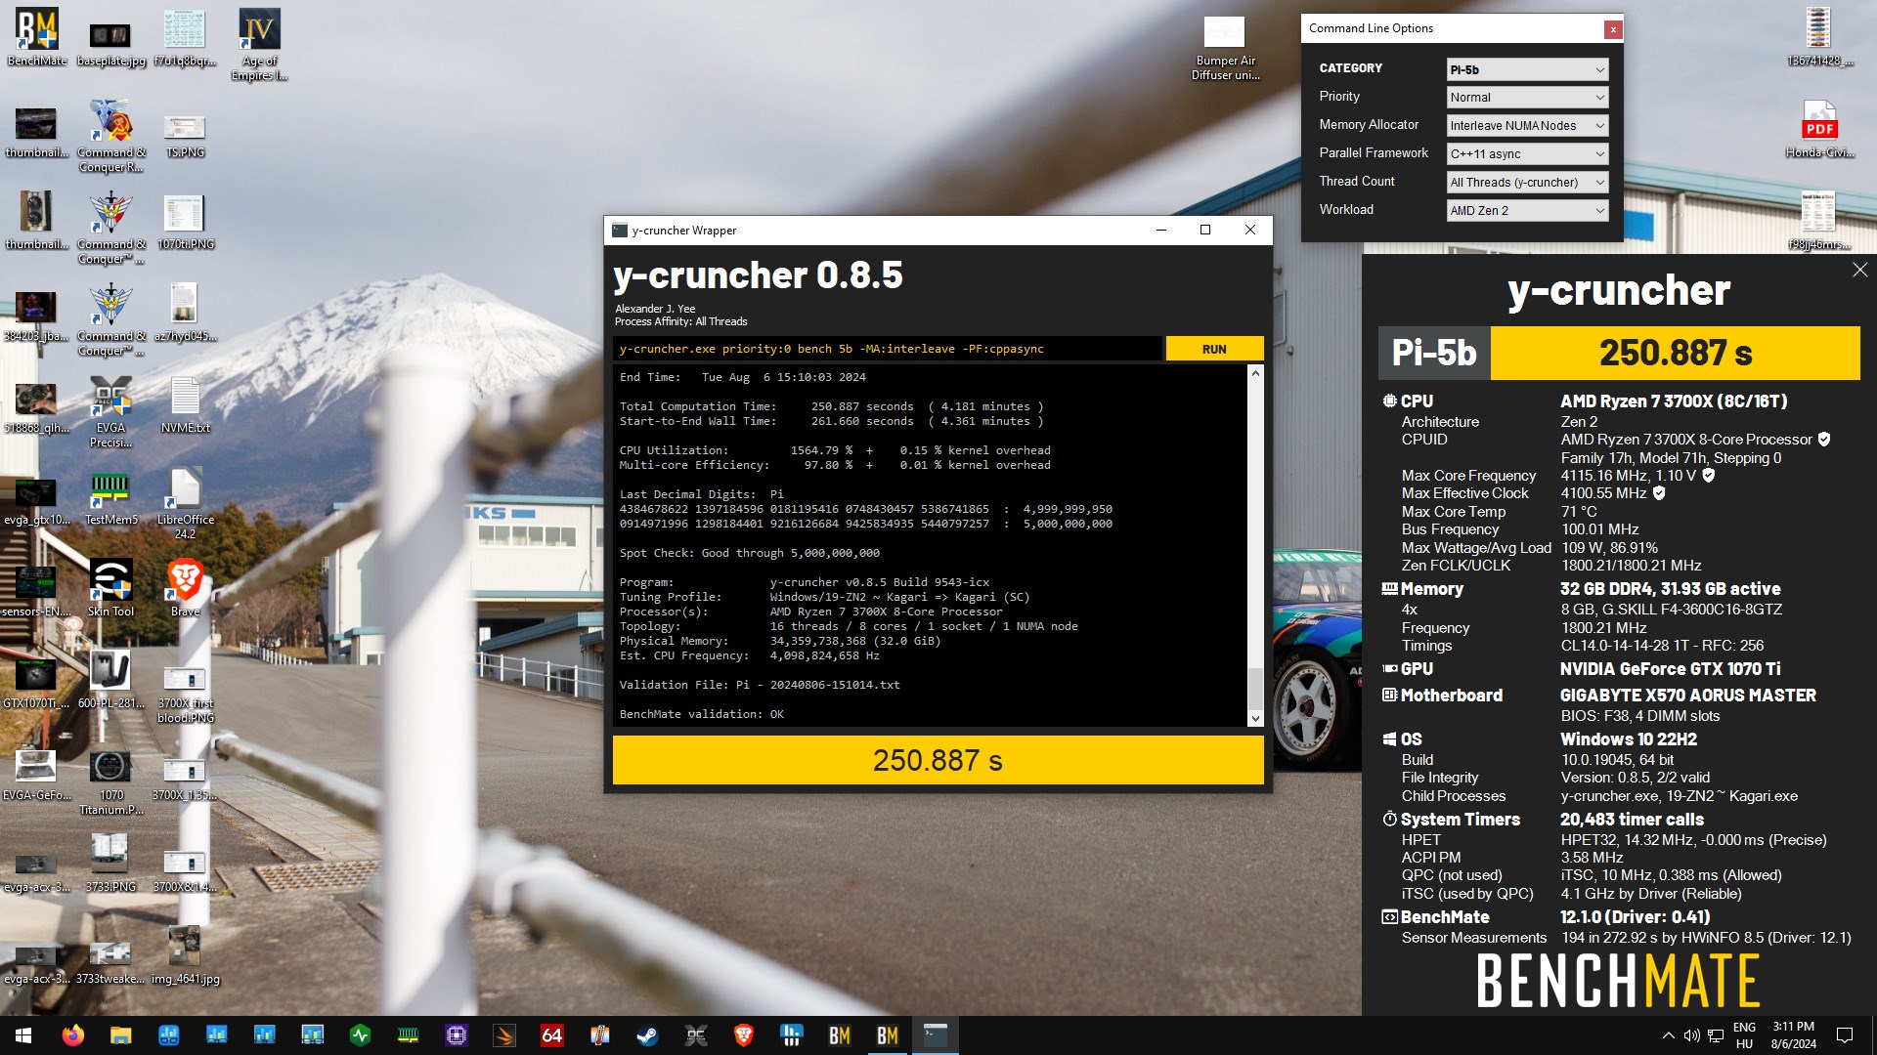Click the BENCHMATE logo in result panel
Screen dimensions: 1877x1055
pos(1618,981)
